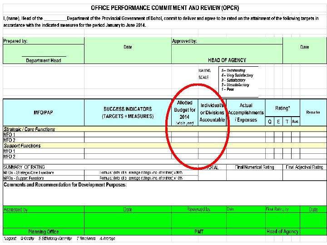Select the '3 – Satisfactory' scale entry

coord(233,80)
